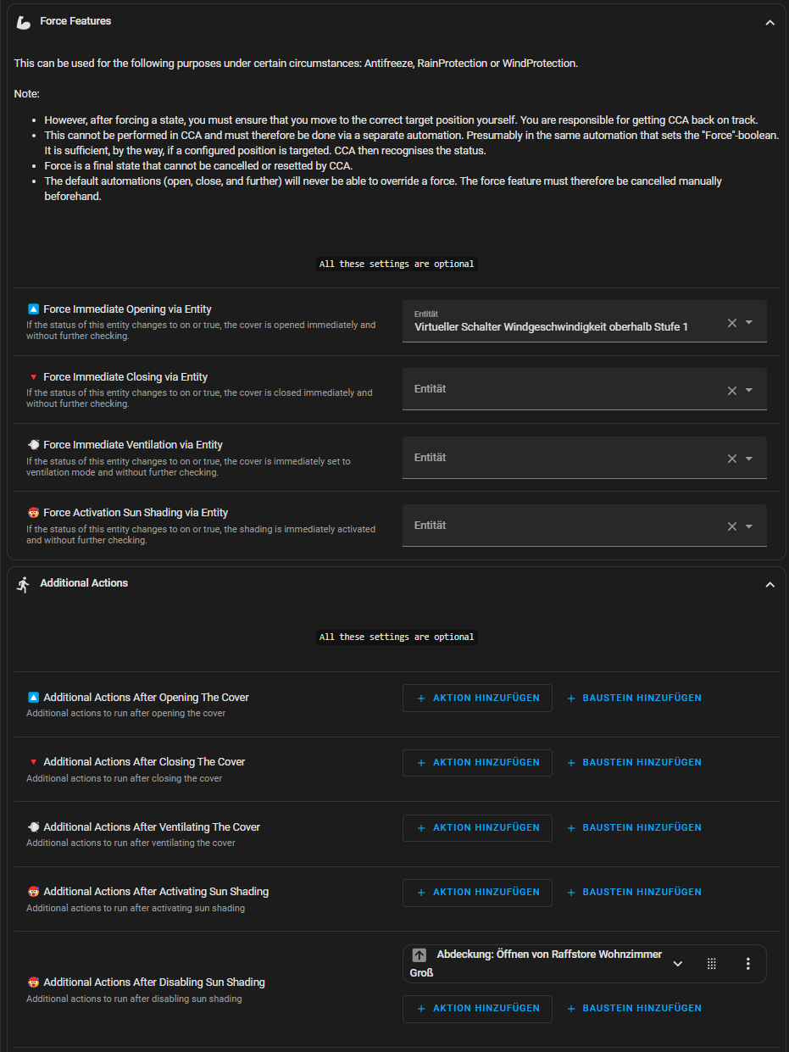This screenshot has width=789, height=1052.
Task: Click Force Activation Sun Shading entity field
Action: (559, 526)
